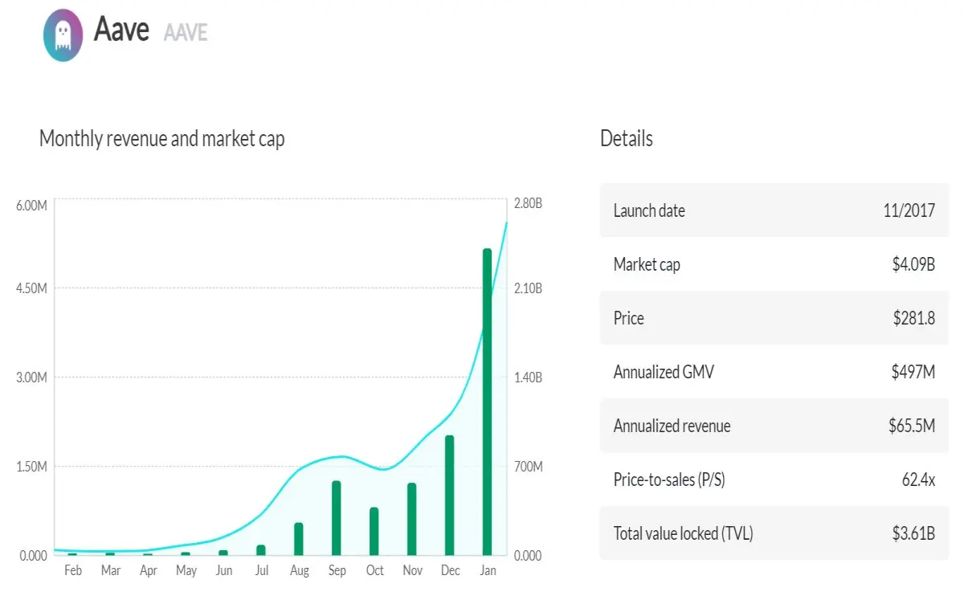Click the 1.40B right axis label
The width and height of the screenshot is (964, 600).
pyautogui.click(x=528, y=378)
